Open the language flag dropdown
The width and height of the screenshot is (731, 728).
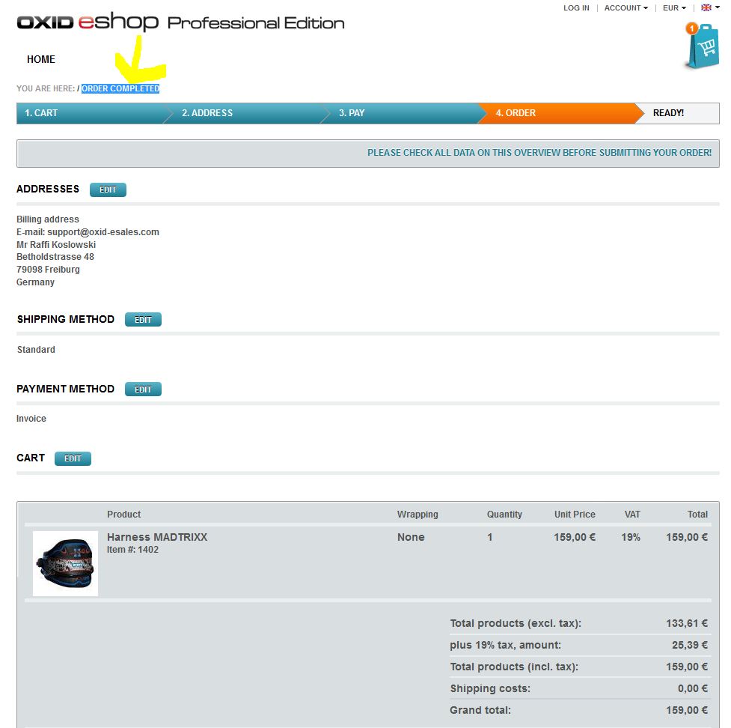pyautogui.click(x=709, y=8)
